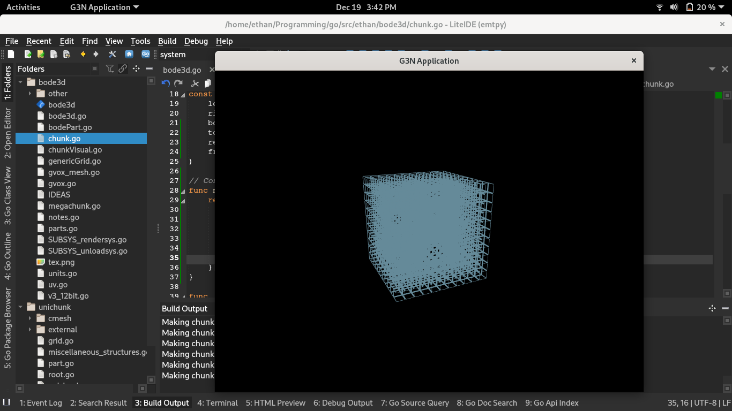This screenshot has height=411, width=732.
Task: Click the New File toolbar icon
Action: pyautogui.click(x=11, y=54)
